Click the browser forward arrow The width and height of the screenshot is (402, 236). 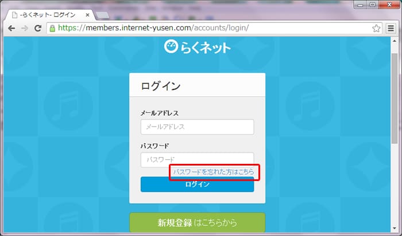(25, 28)
